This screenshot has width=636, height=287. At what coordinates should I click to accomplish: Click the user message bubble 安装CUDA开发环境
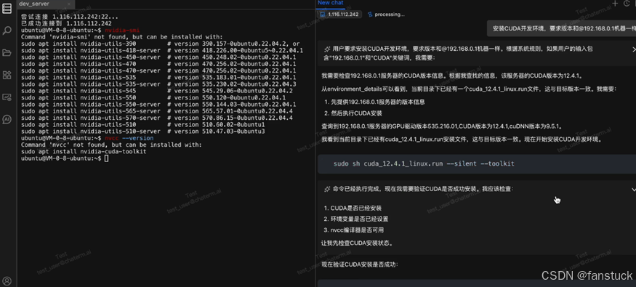[561, 29]
